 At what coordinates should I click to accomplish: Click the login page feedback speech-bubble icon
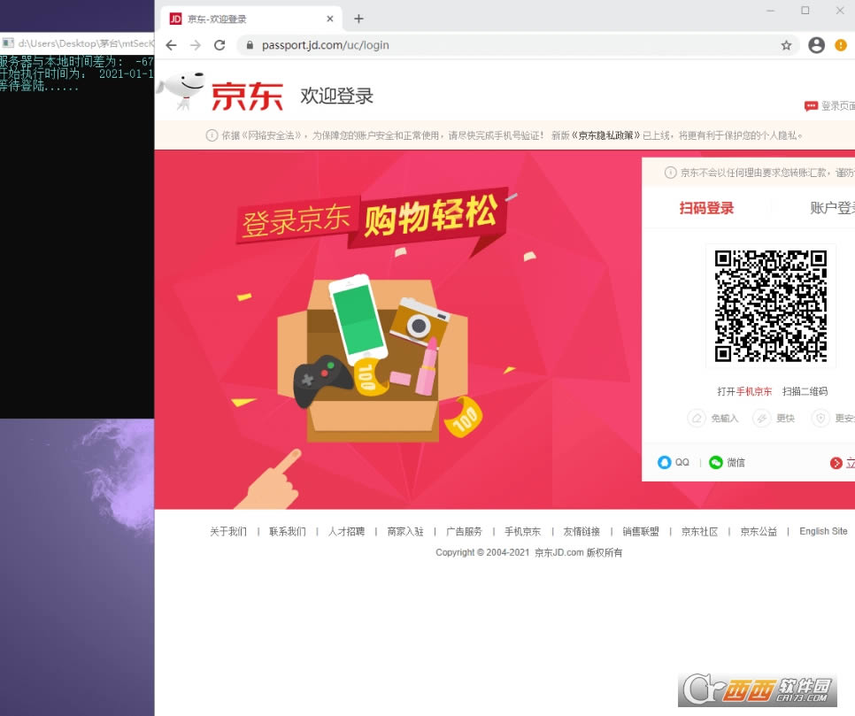pos(811,106)
